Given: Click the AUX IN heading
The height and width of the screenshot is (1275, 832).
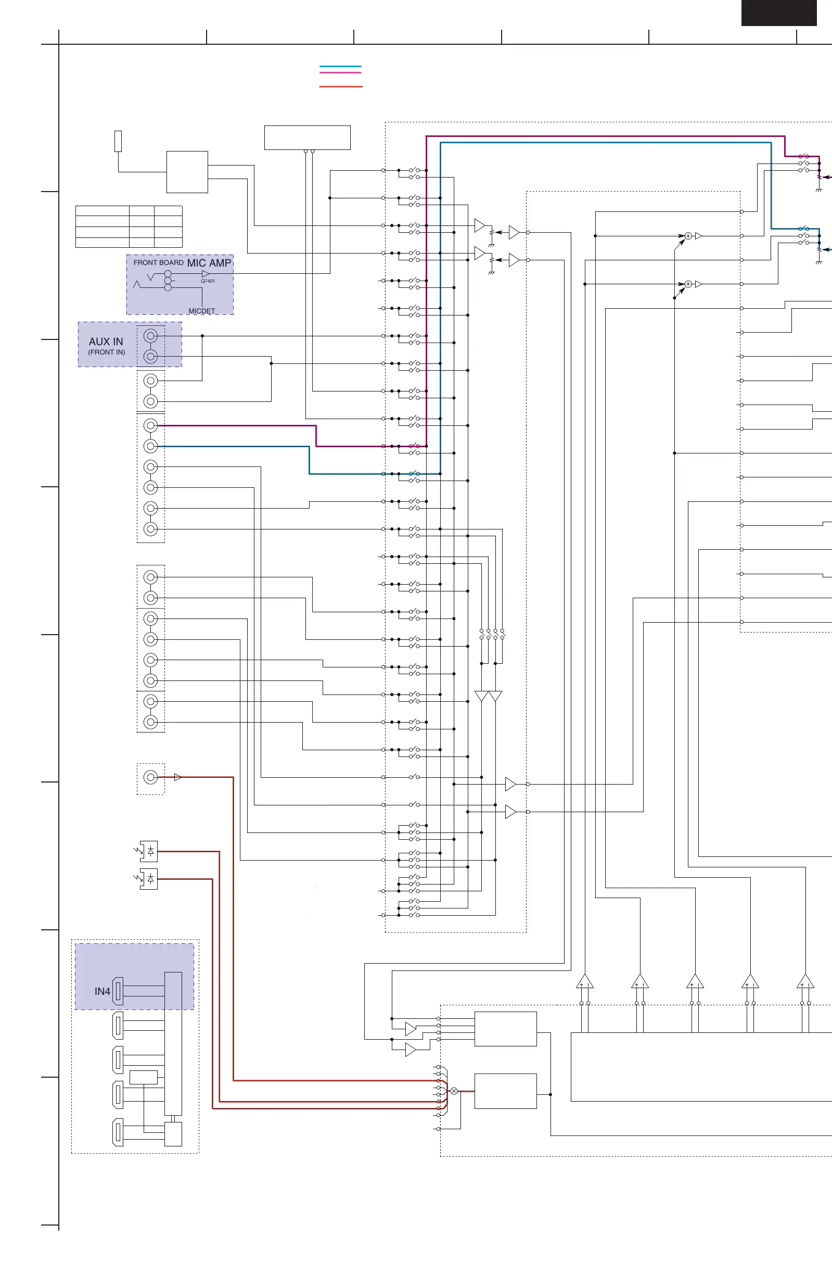Looking at the screenshot, I should [x=106, y=341].
